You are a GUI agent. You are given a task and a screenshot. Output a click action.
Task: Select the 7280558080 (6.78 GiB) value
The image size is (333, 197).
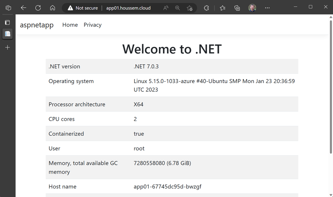(162, 163)
